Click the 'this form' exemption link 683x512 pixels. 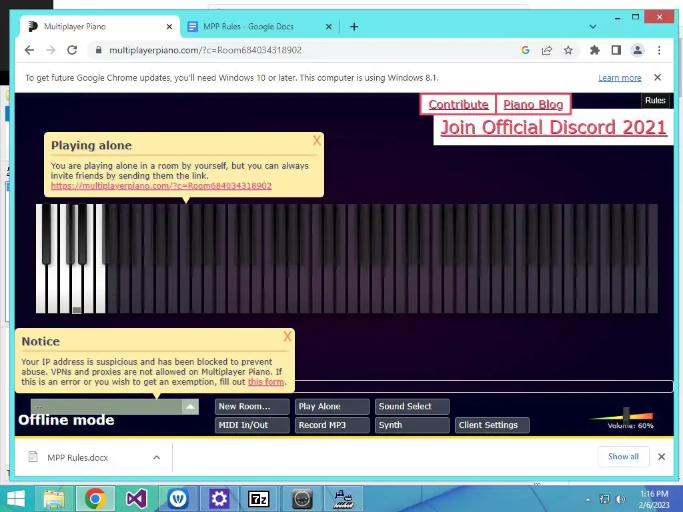click(265, 382)
